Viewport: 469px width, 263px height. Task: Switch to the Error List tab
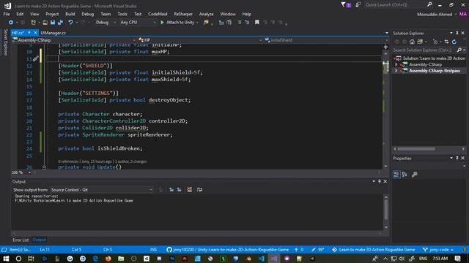click(x=21, y=240)
